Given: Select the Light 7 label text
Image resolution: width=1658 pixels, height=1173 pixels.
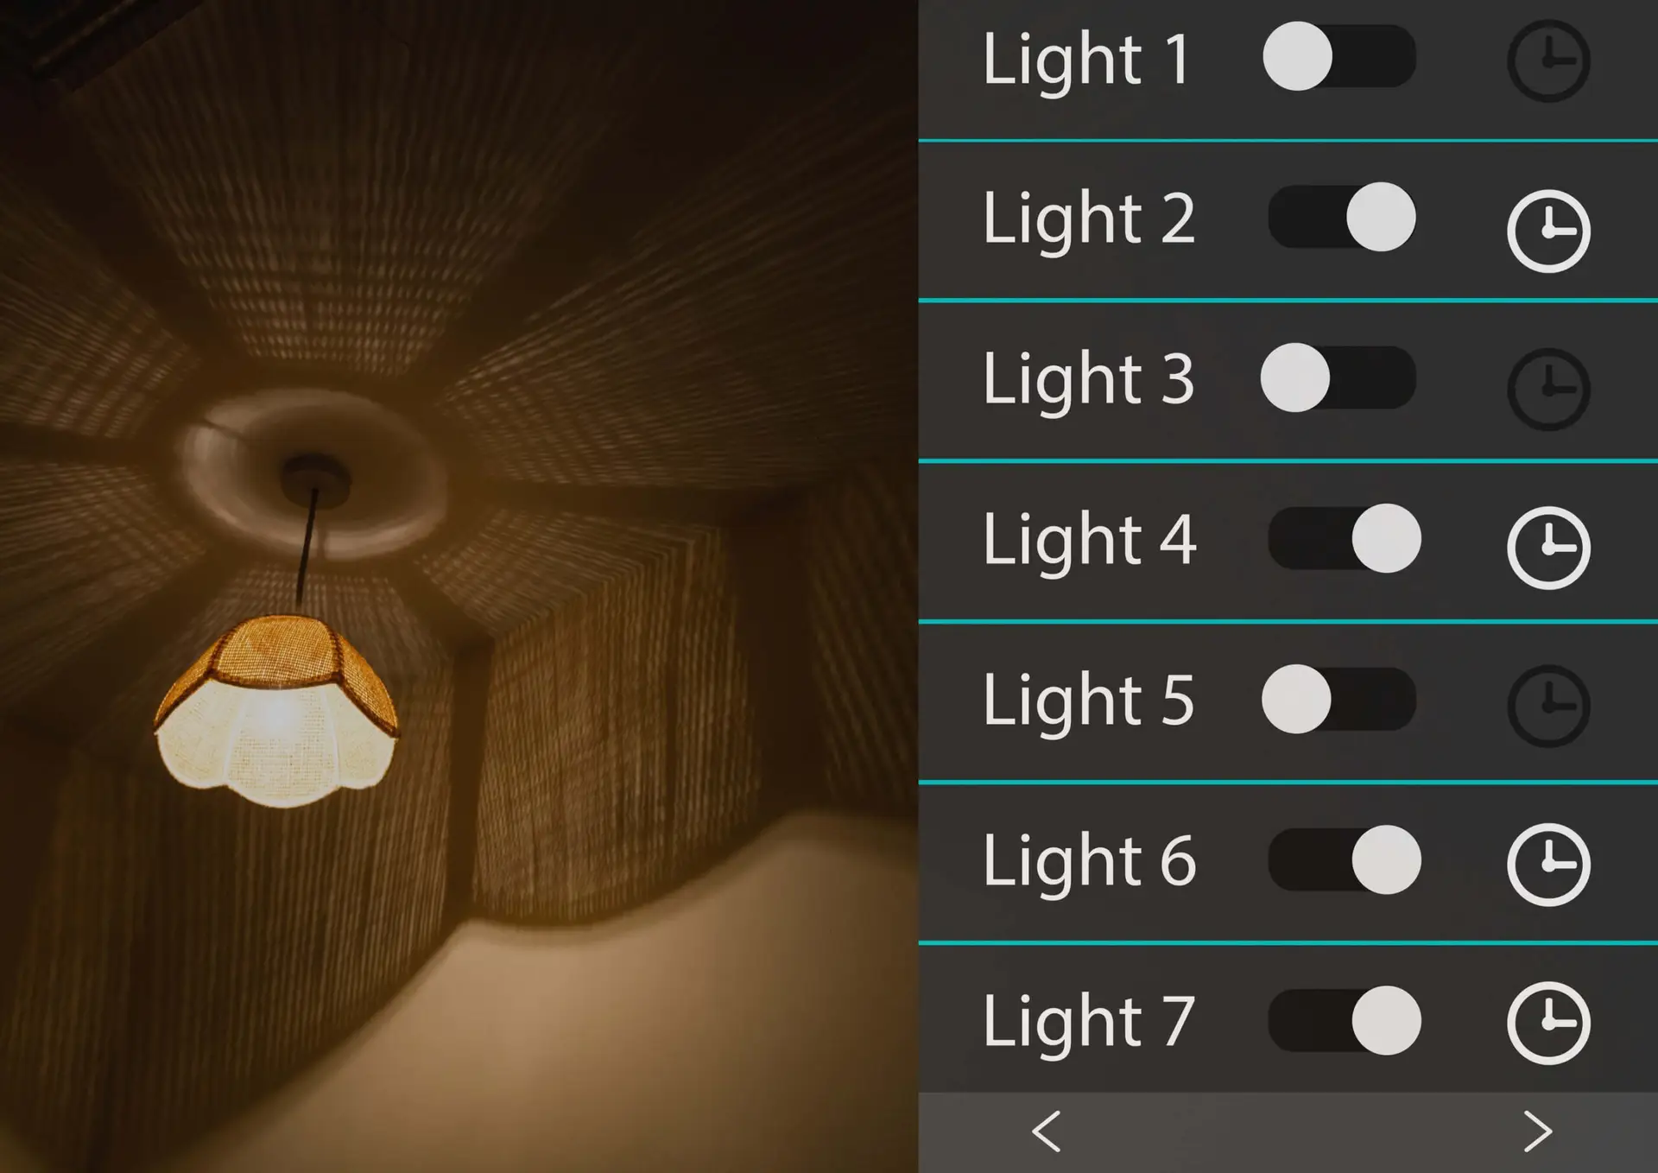Looking at the screenshot, I should pyautogui.click(x=1090, y=1023).
